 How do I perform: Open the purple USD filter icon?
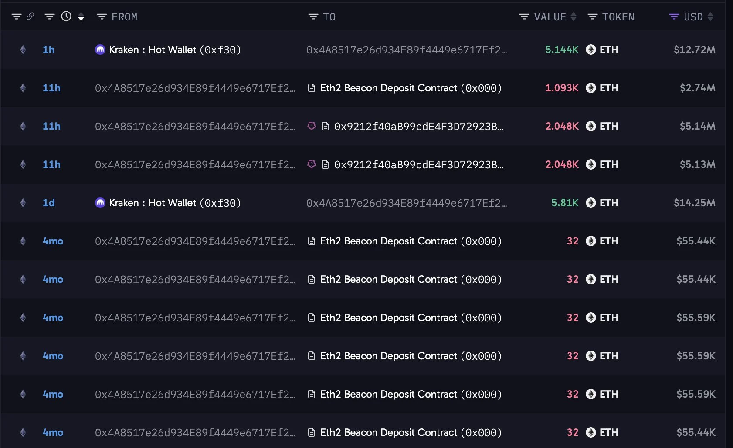(x=674, y=17)
